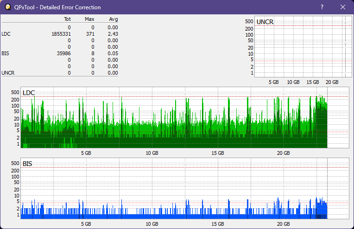Select the LDC average value 2.43
The height and width of the screenshot is (229, 354).
113,34
